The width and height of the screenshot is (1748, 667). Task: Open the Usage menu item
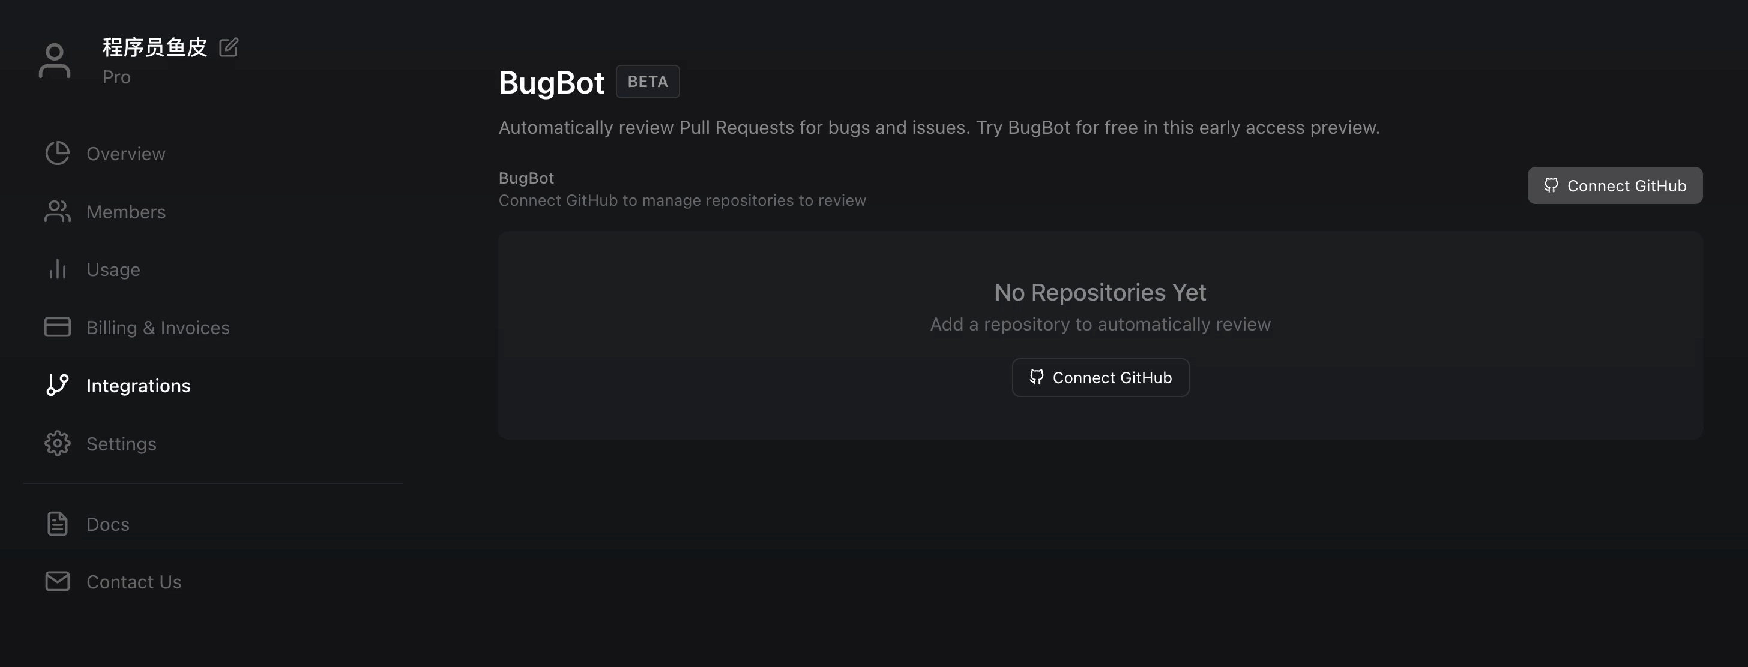tap(113, 270)
